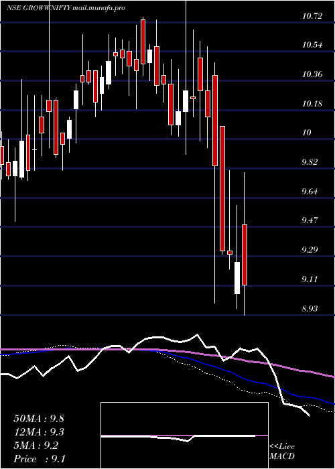The width and height of the screenshot is (335, 469).
Task: Click the 12MA : 9.3 reading
Action: 39,432
